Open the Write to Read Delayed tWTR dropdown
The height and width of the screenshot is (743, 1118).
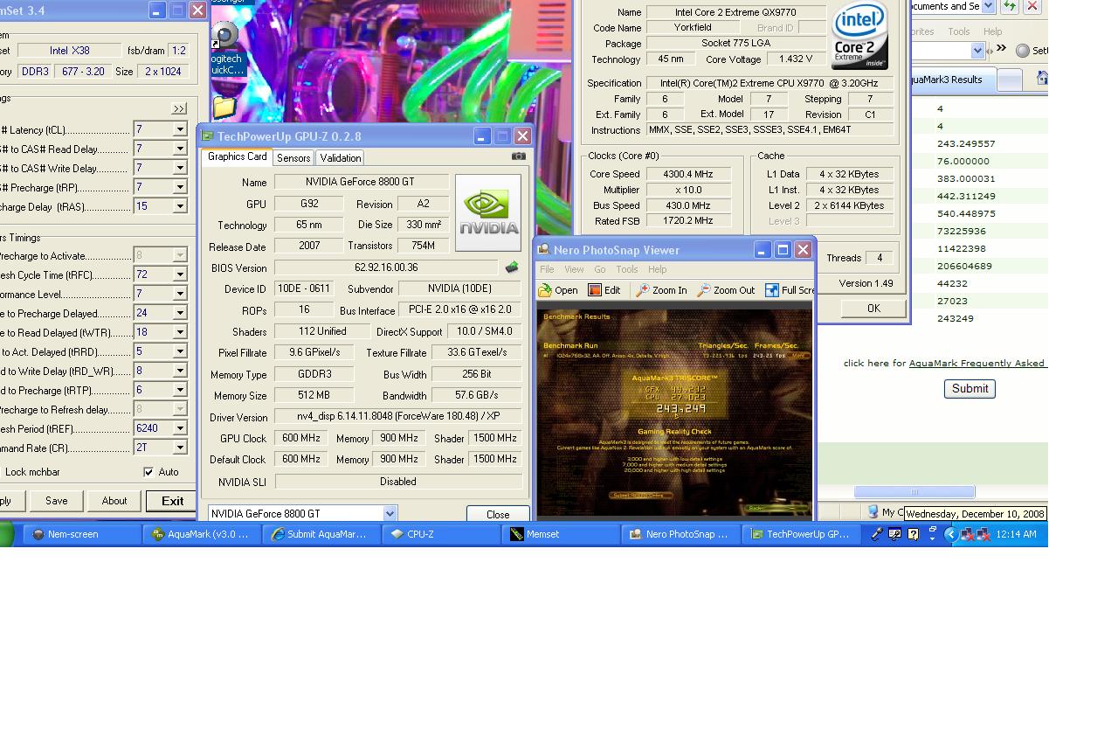pos(180,332)
